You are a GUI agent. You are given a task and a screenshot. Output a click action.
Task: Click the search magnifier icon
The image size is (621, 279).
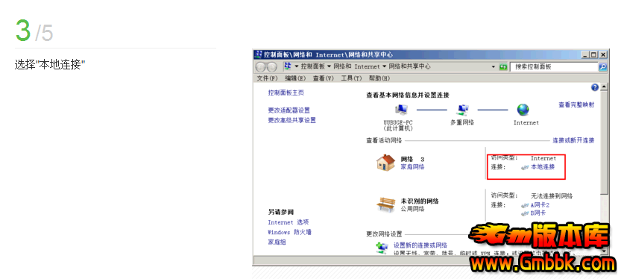pos(603,67)
